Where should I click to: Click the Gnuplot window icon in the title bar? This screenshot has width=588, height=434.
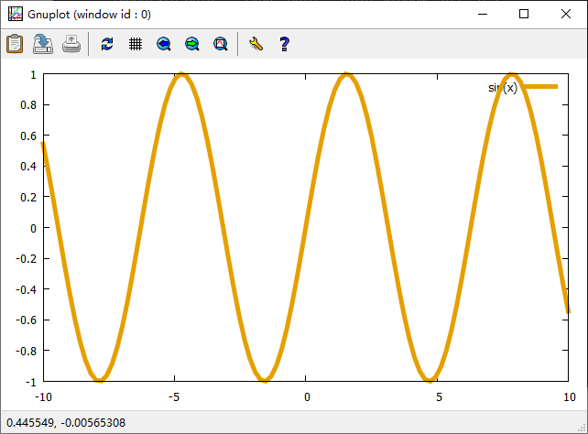click(16, 15)
